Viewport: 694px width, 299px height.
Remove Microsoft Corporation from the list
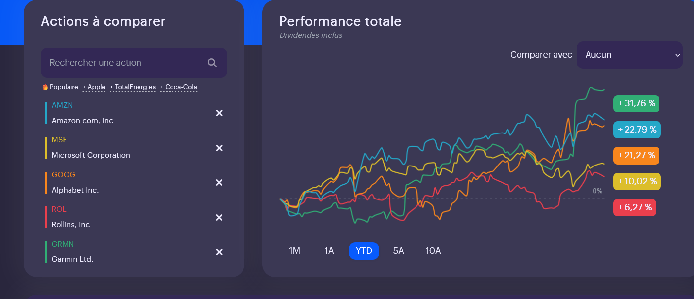point(219,148)
